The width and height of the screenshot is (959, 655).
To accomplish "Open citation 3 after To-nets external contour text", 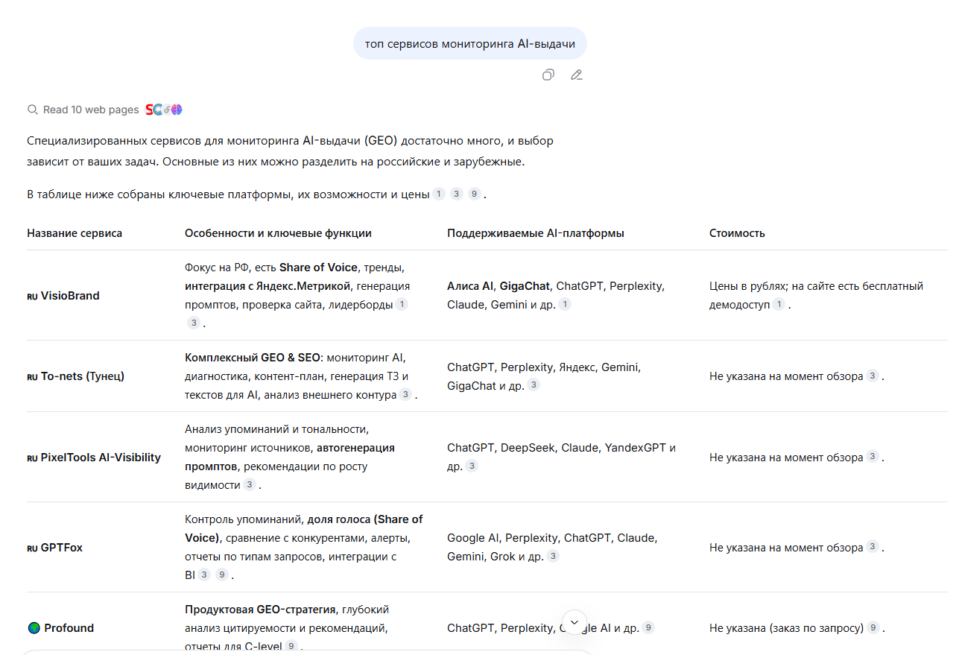I will [x=405, y=395].
